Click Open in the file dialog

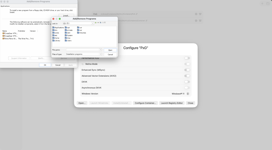coord(110,50)
